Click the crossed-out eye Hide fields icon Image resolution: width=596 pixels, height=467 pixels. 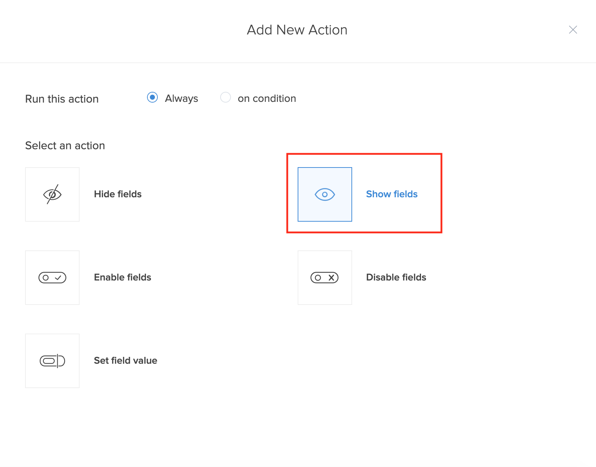pyautogui.click(x=52, y=194)
